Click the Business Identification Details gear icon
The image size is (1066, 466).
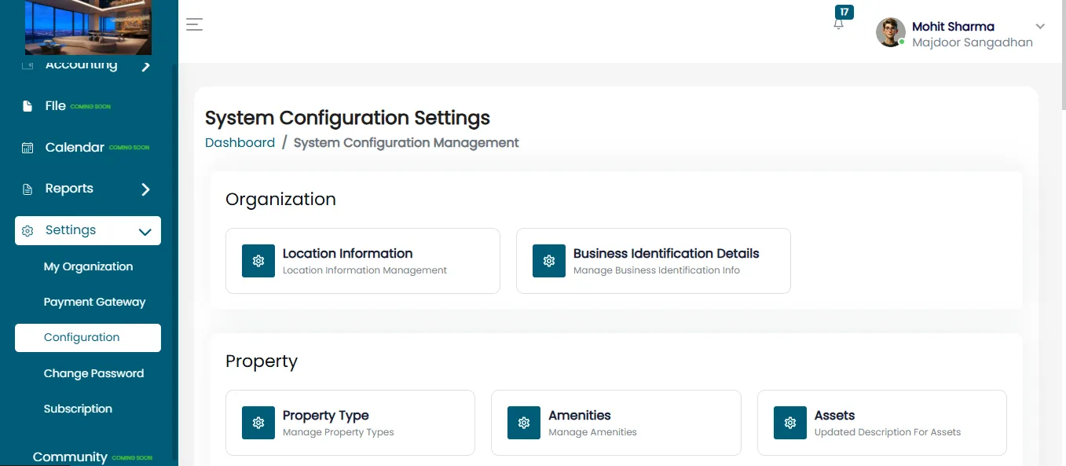pos(549,261)
